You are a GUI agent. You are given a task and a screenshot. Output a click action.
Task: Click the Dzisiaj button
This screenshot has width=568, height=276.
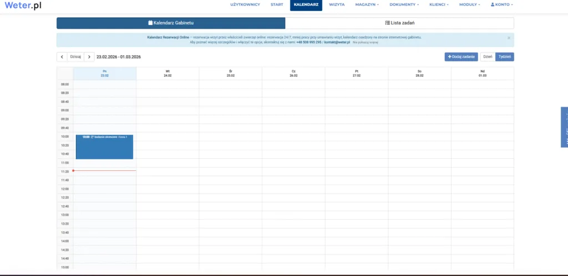coord(75,57)
